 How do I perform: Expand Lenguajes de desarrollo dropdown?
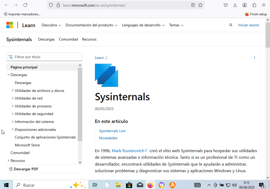tap(143, 25)
